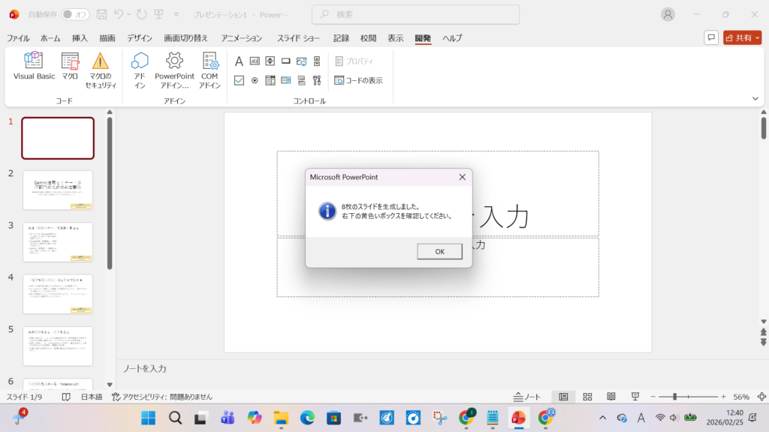Open the アニメーション tab
Screen dimensions: 769x432
(x=241, y=38)
